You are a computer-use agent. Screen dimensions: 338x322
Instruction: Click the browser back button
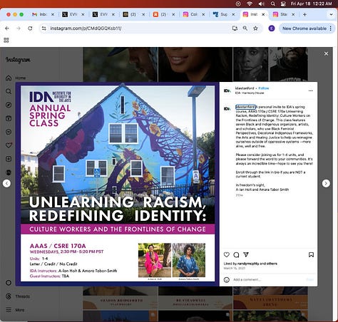[7, 28]
